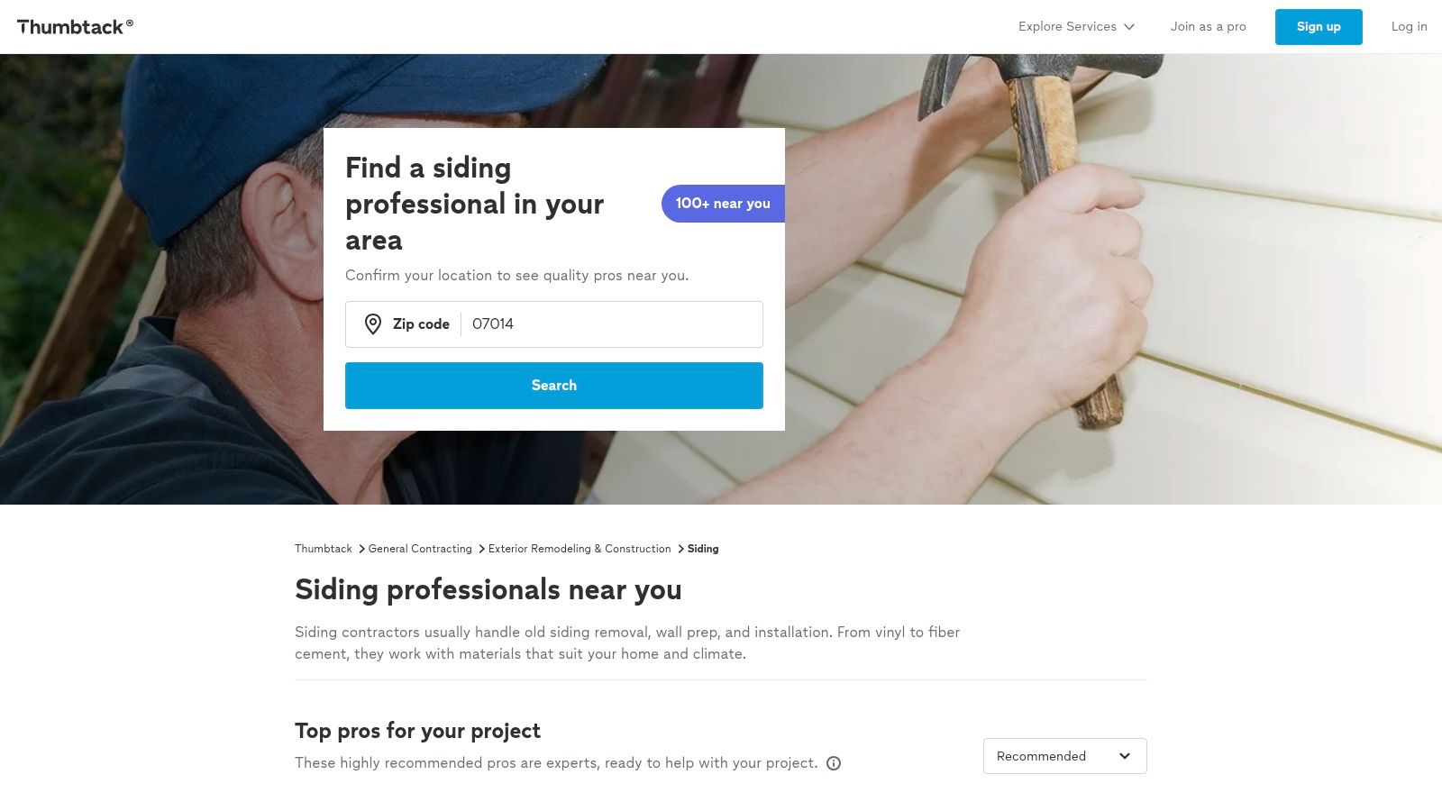Click the location pin icon
This screenshot has height=811, width=1442.
(x=373, y=324)
